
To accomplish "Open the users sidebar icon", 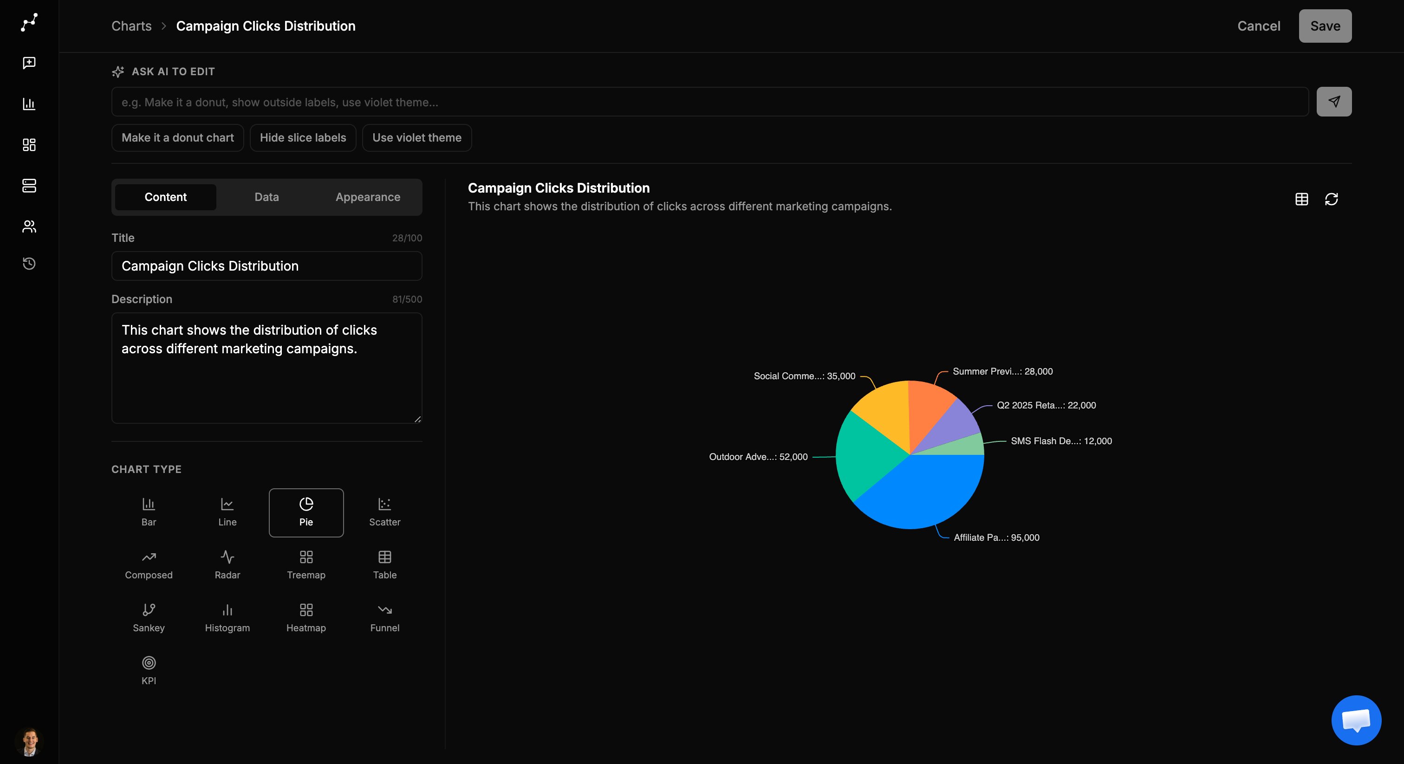I will click(x=29, y=226).
